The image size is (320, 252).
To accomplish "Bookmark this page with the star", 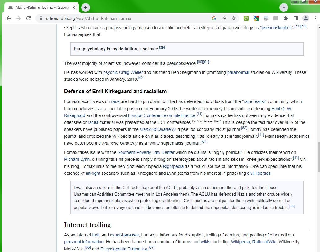I will tap(234, 18).
